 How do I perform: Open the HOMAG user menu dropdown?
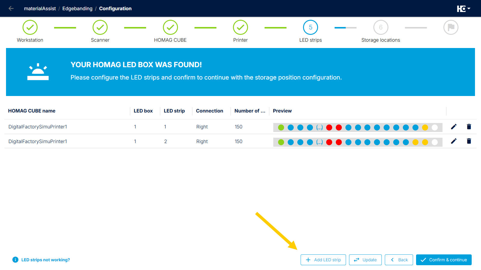pyautogui.click(x=464, y=9)
